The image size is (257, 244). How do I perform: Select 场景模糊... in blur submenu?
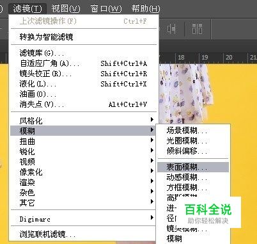click(x=193, y=130)
